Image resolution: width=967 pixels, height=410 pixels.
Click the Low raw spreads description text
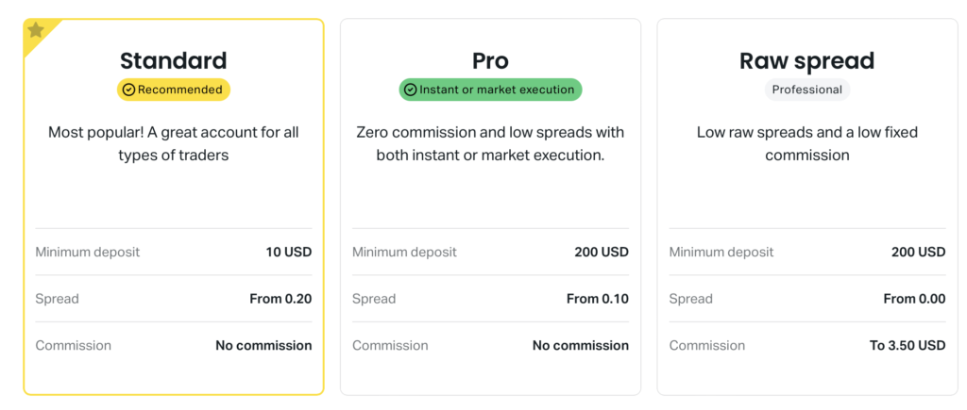[x=807, y=143]
